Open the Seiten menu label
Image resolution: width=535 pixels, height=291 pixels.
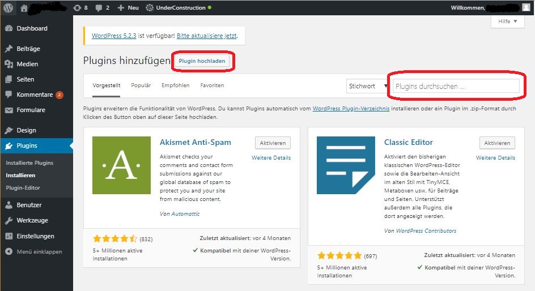pos(26,79)
